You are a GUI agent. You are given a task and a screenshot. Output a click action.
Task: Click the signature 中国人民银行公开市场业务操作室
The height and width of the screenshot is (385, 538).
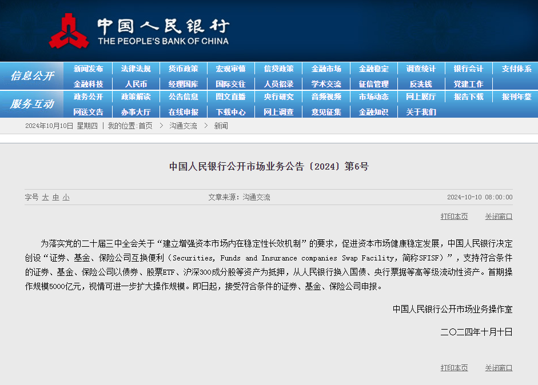[453, 309]
